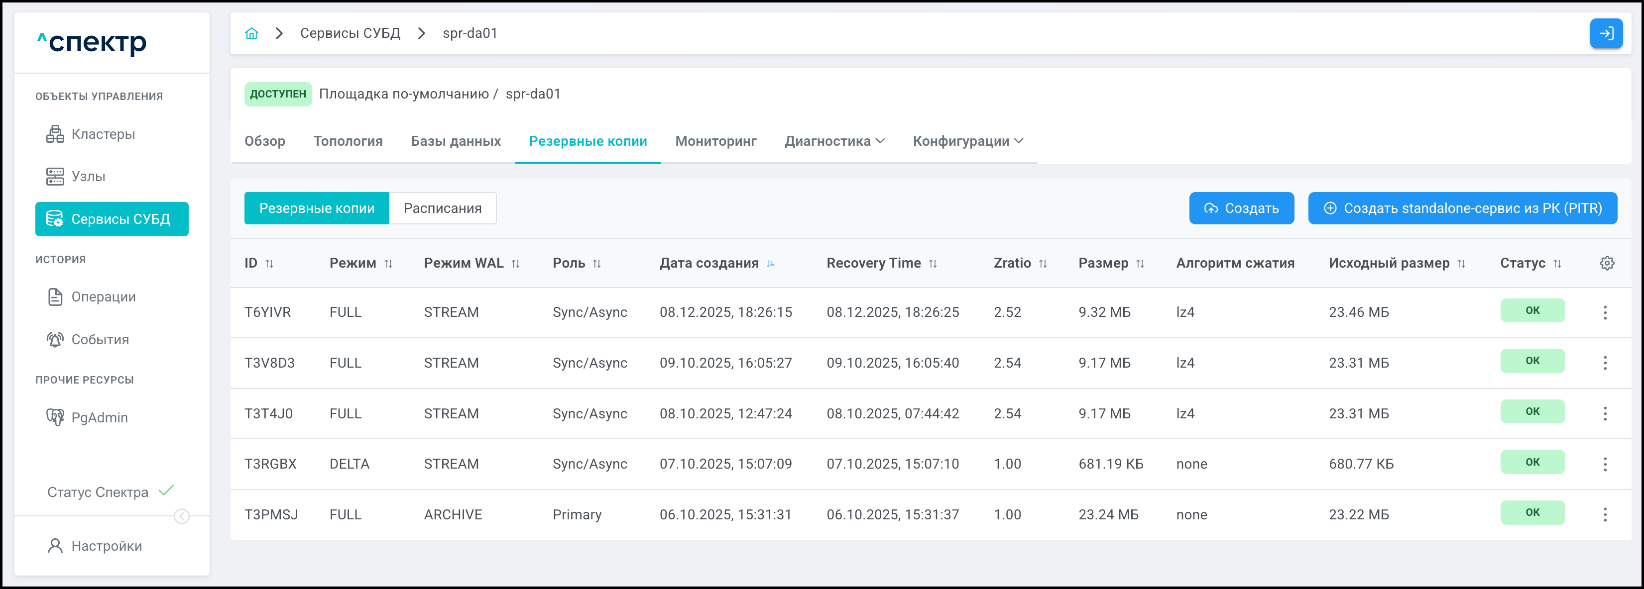1644x589 pixels.
Task: Switch to the Расписания sub-tab
Action: (442, 208)
